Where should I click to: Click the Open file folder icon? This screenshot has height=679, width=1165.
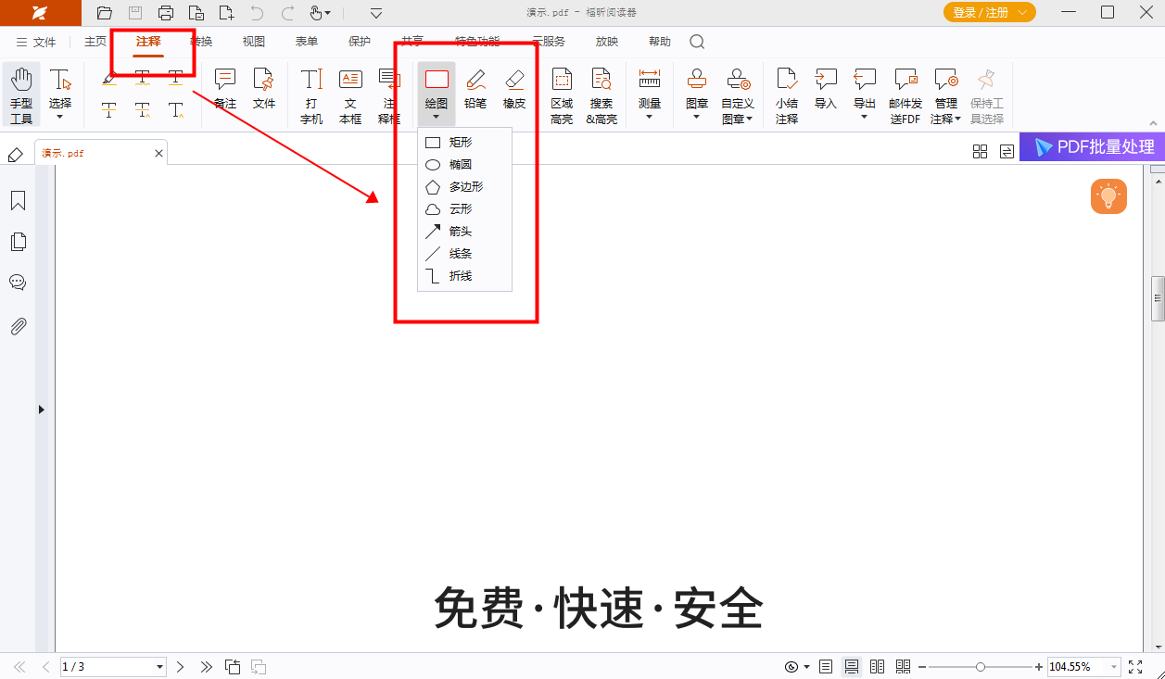tap(105, 13)
